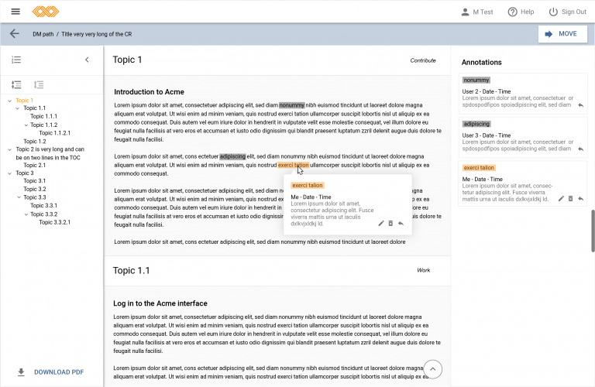Click the adipiscing tag in Annotations
The image size is (595, 387).
pyautogui.click(x=476, y=124)
